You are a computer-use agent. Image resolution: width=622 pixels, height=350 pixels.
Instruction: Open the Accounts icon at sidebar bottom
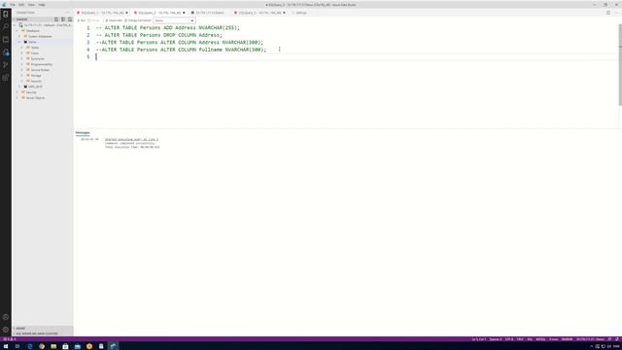6,317
